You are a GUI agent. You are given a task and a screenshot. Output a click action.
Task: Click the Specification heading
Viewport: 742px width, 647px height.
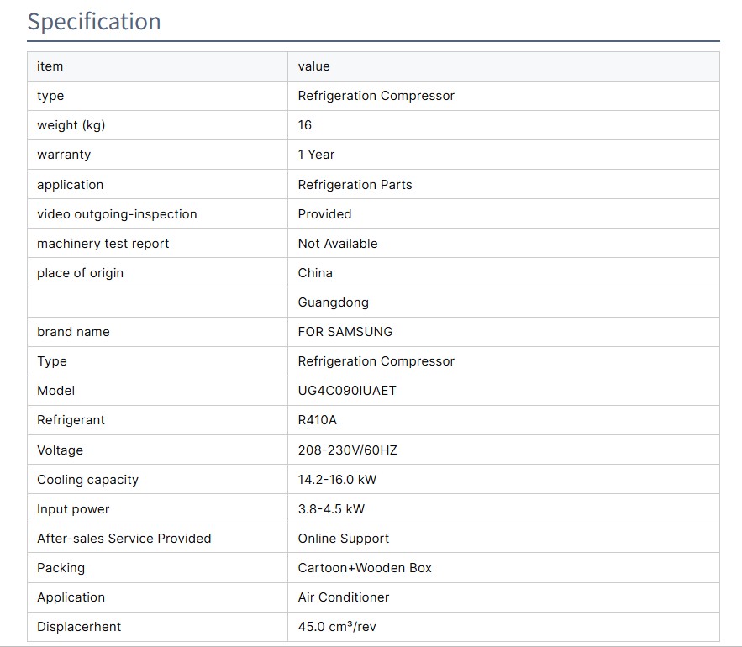[93, 21]
